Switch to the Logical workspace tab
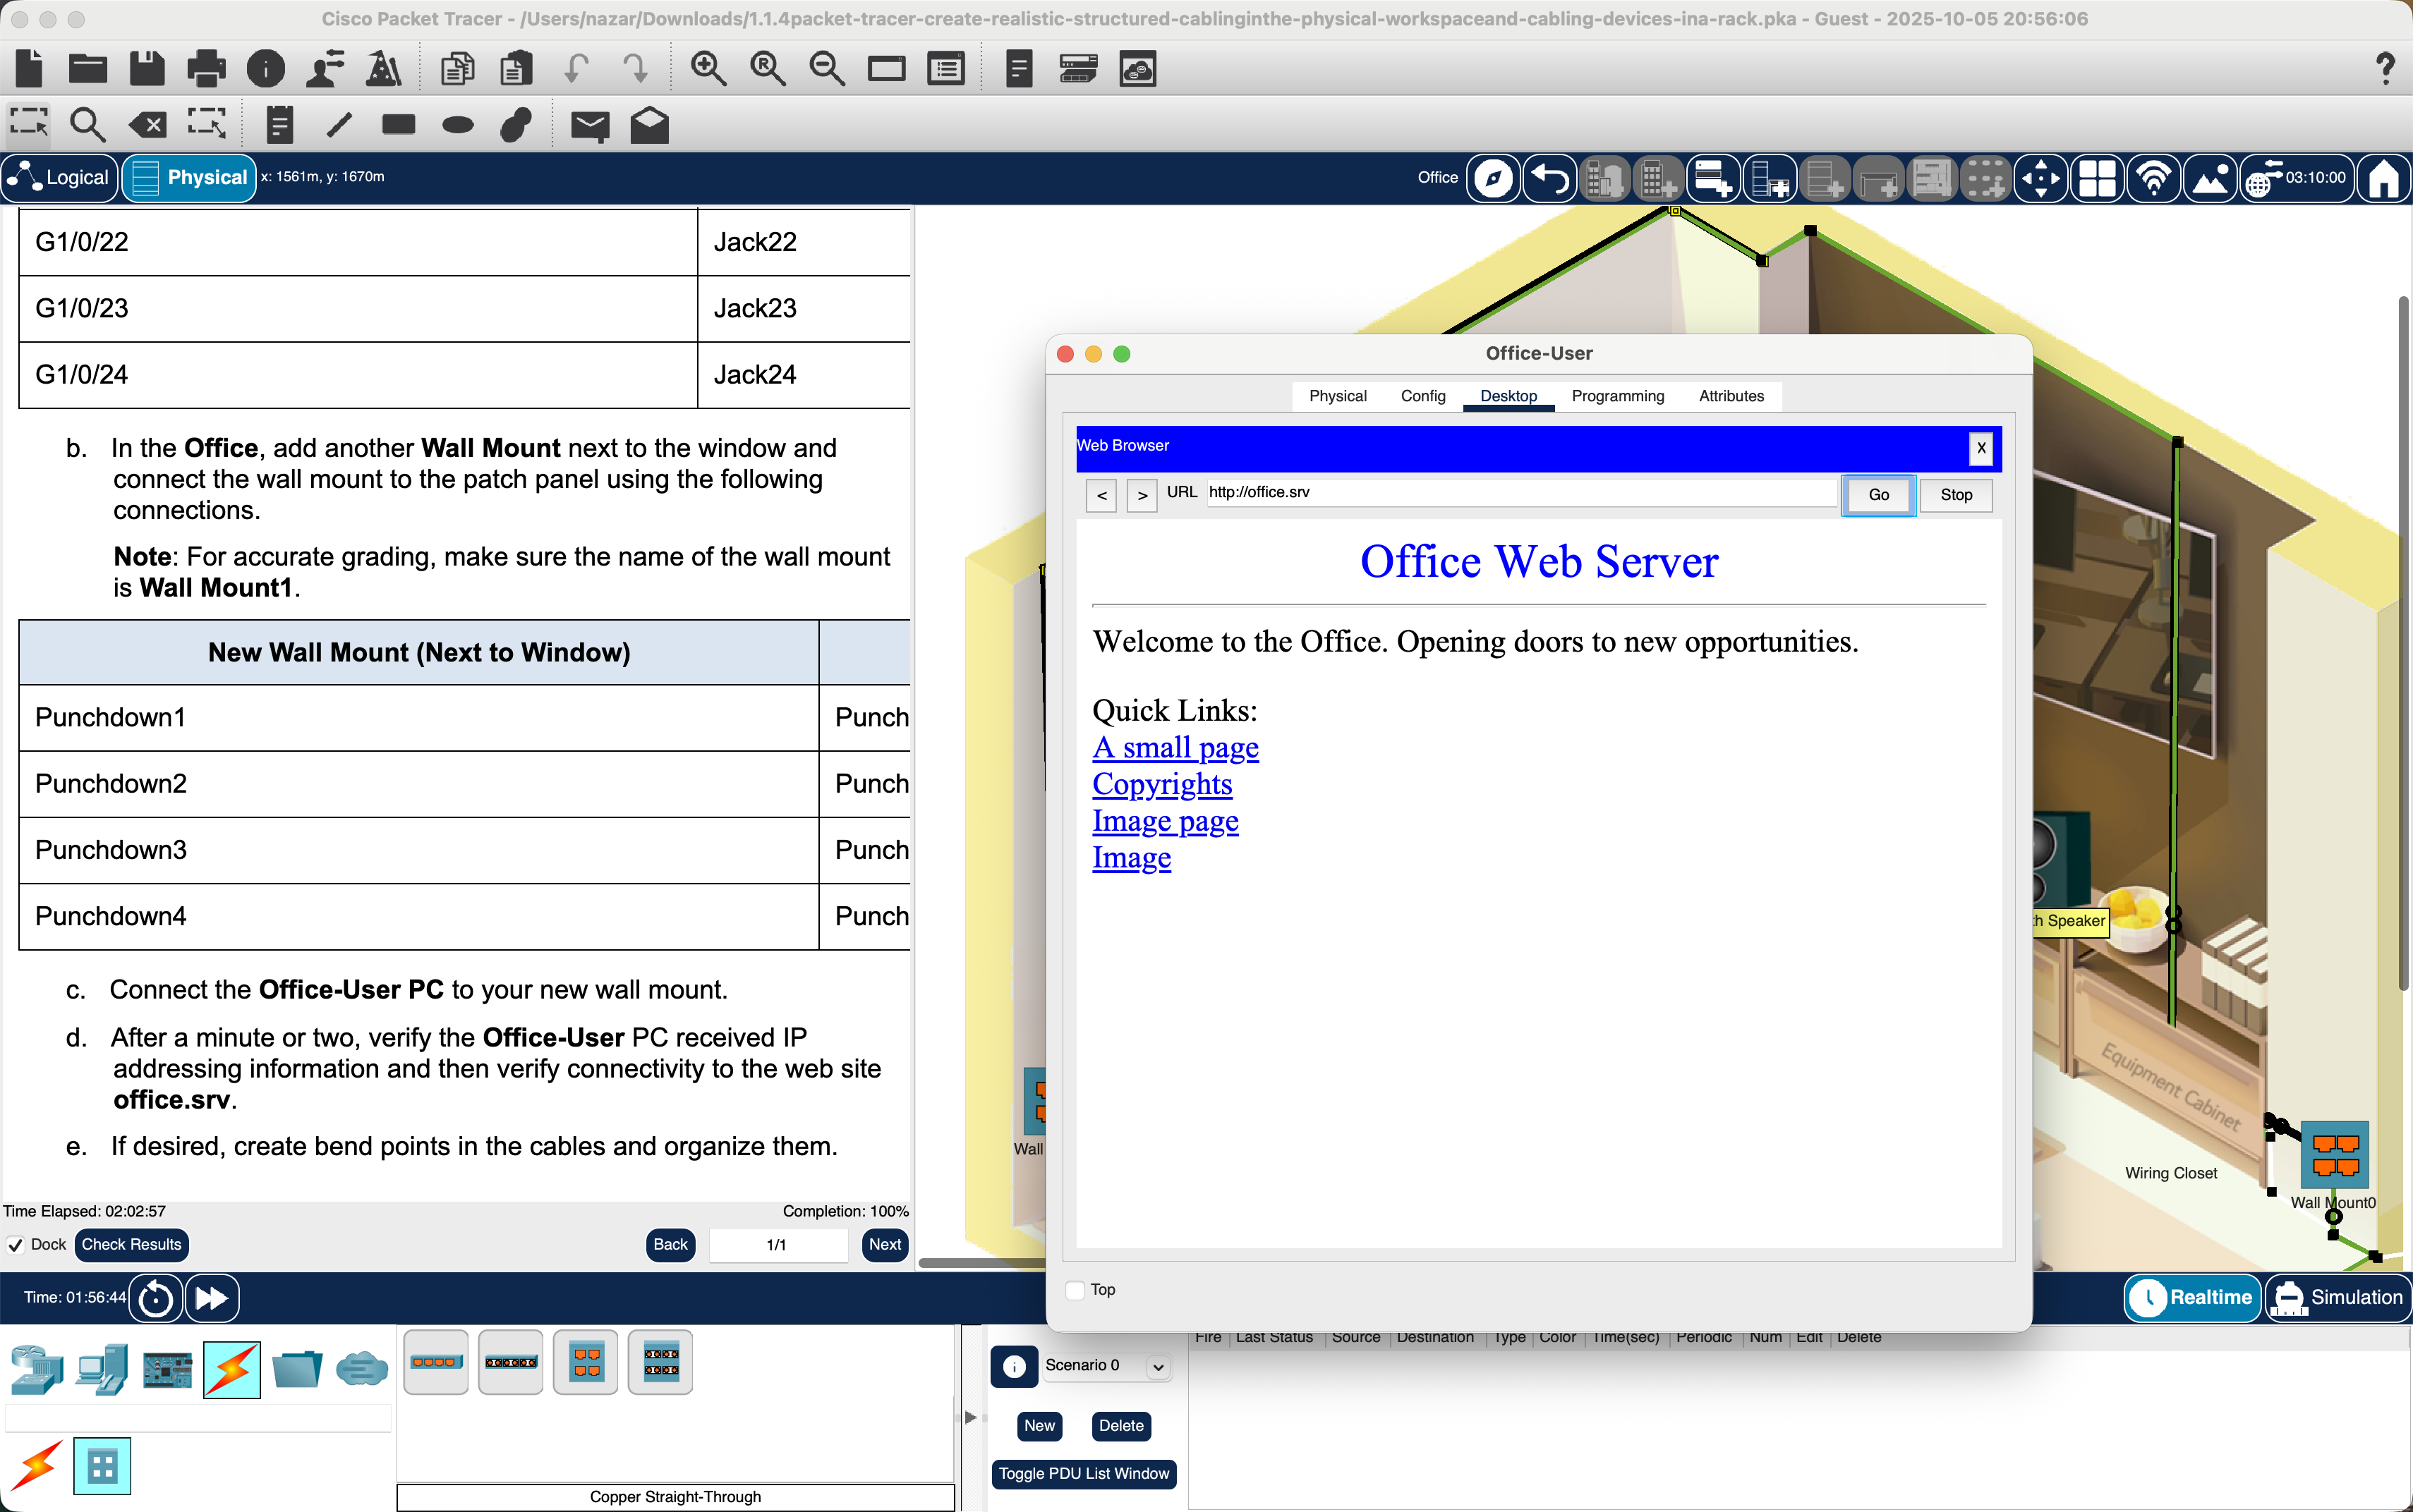 click(x=61, y=178)
